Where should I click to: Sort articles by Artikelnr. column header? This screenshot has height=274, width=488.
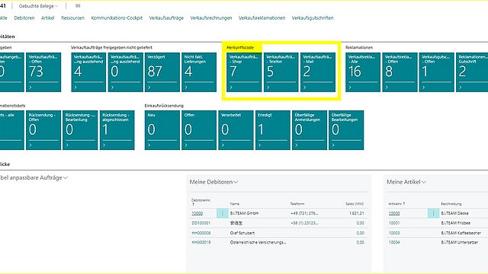tap(396, 204)
